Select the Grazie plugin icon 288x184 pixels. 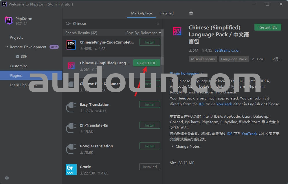[x=71, y=170]
